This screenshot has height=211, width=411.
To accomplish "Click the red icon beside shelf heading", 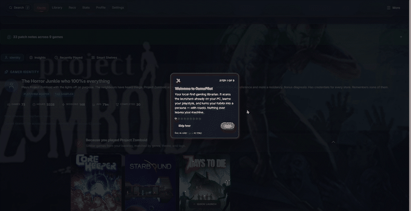I will (80, 144).
